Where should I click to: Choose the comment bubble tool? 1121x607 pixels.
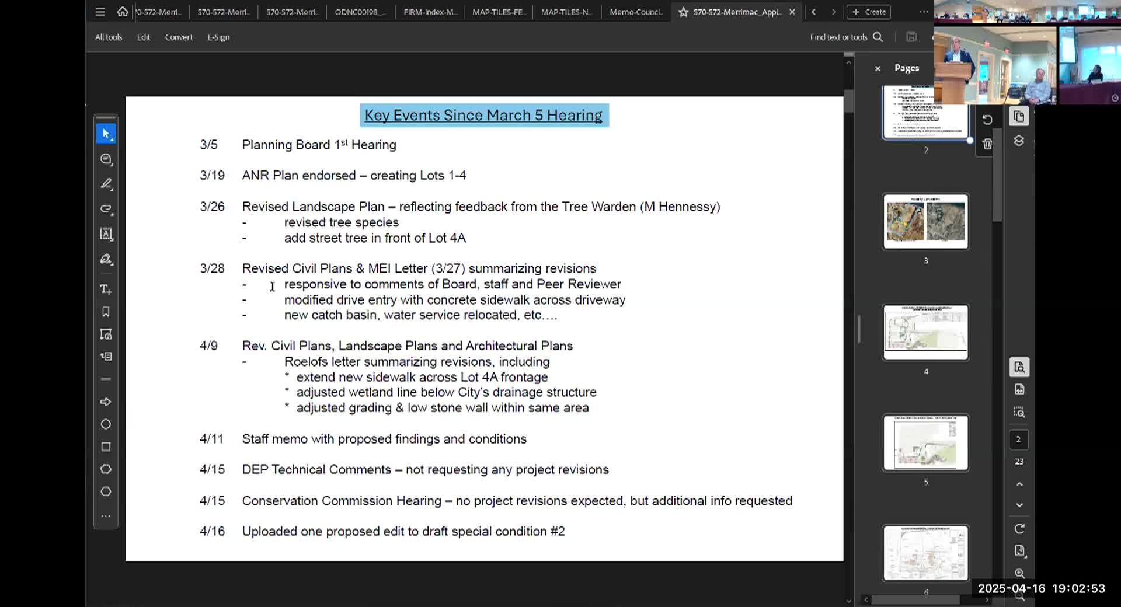point(106,159)
